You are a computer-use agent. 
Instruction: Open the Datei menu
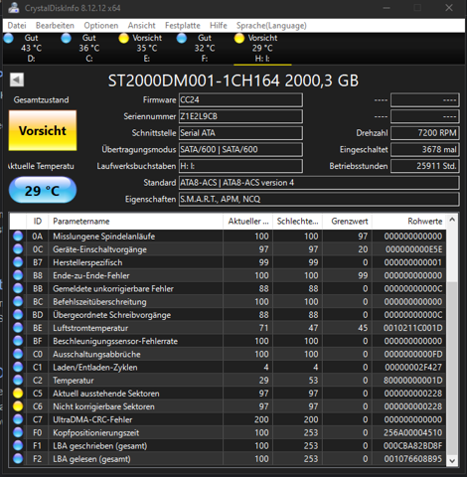coord(17,26)
